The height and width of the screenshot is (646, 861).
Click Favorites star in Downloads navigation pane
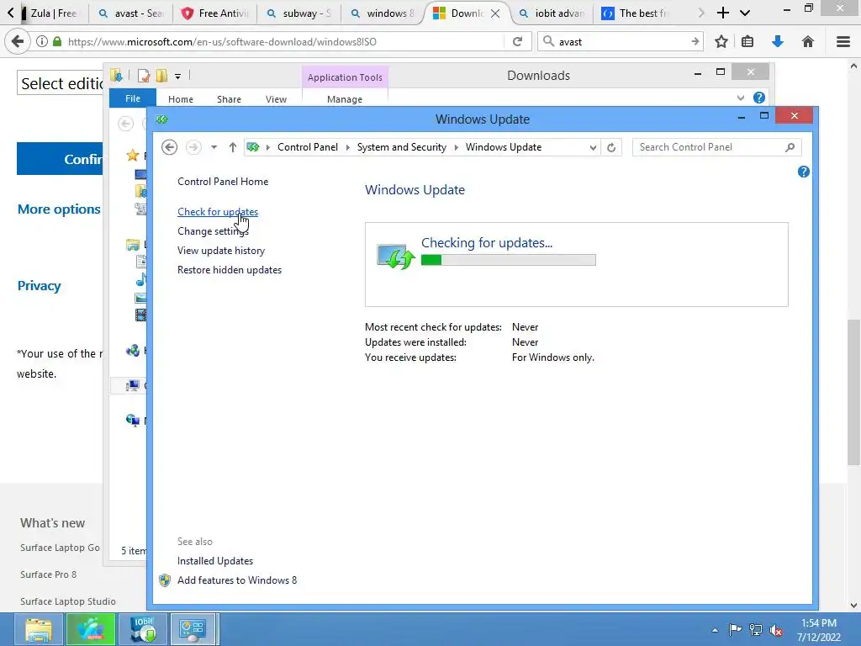[132, 156]
